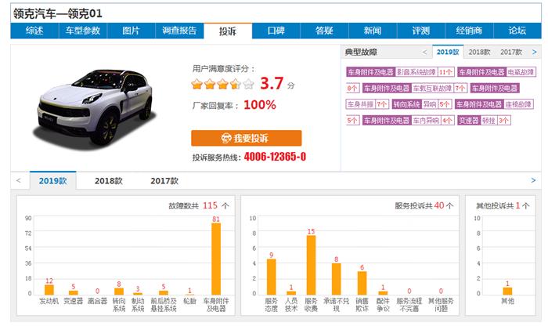
Task: Click the second rating star
Action: (210, 85)
